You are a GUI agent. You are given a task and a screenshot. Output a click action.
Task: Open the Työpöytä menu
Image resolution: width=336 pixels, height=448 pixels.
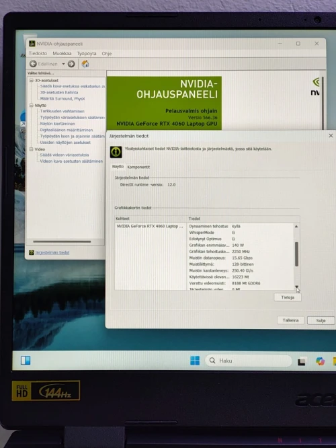(87, 53)
